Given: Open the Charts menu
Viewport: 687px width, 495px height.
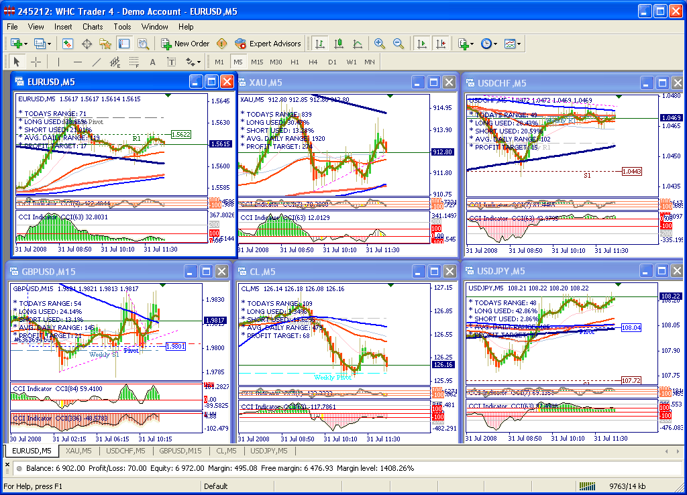Looking at the screenshot, I should point(93,27).
